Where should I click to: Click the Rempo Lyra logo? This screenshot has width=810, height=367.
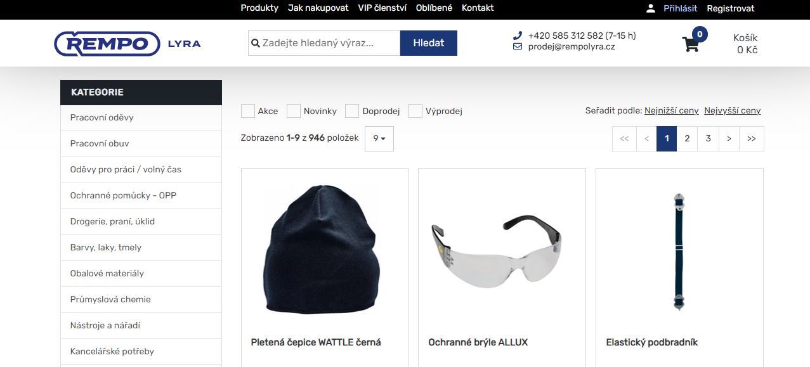coord(127,44)
